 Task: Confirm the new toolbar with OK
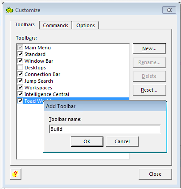click(x=87, y=141)
